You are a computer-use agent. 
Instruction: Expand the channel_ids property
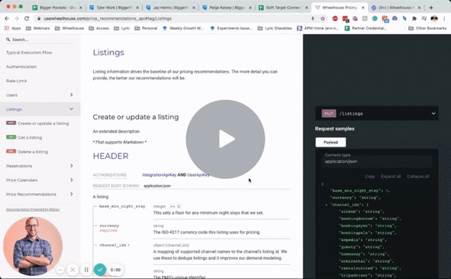[114, 245]
